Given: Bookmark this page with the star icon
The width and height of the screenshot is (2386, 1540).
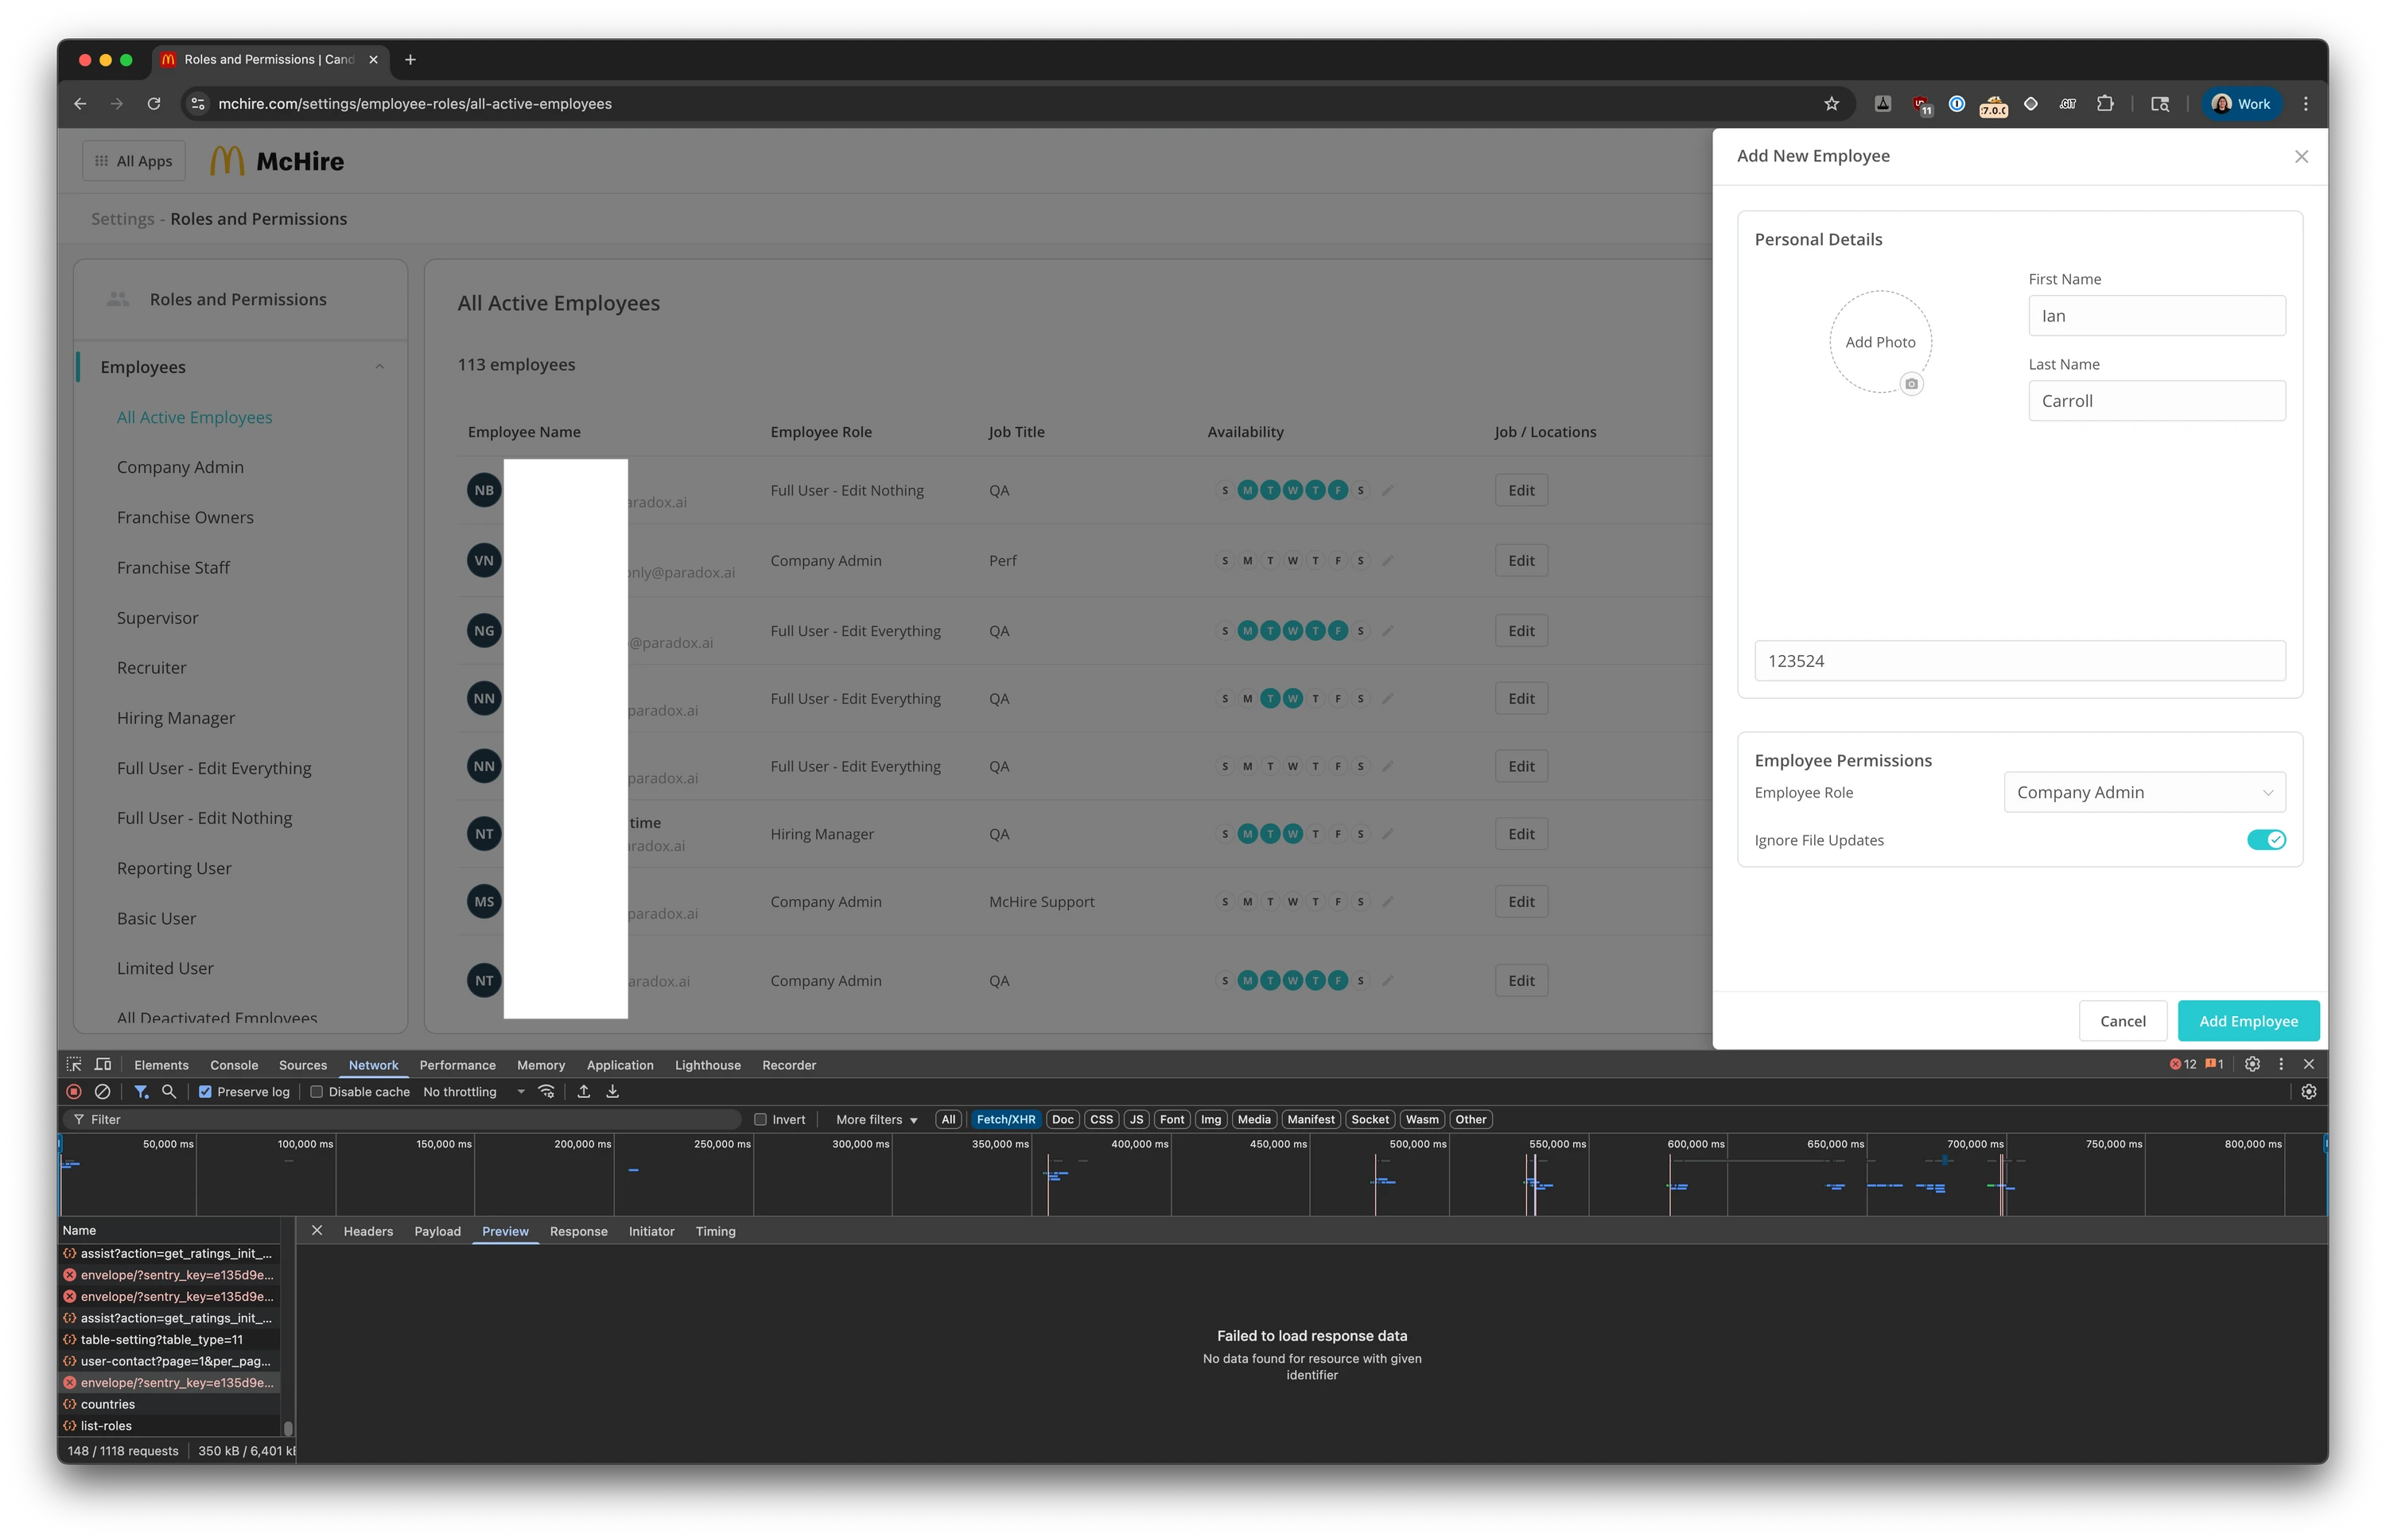Looking at the screenshot, I should click(1831, 104).
